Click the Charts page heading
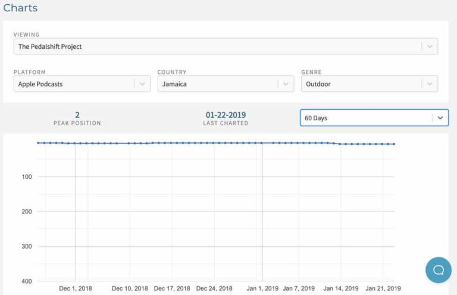This screenshot has height=295, width=457. pyautogui.click(x=20, y=8)
